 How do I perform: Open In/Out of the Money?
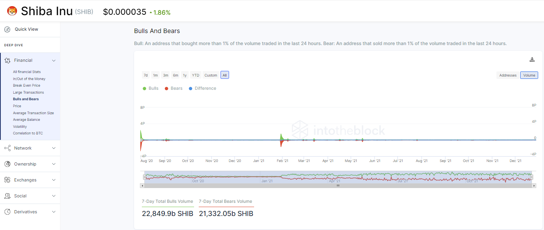point(29,79)
